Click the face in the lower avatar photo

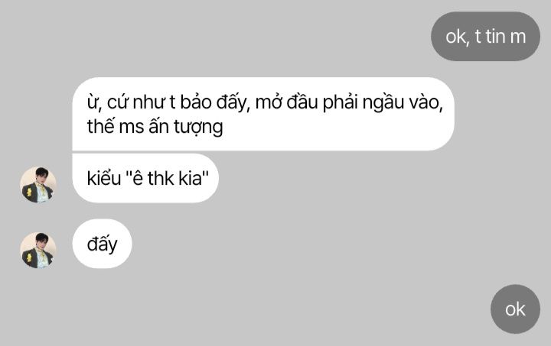(x=42, y=243)
